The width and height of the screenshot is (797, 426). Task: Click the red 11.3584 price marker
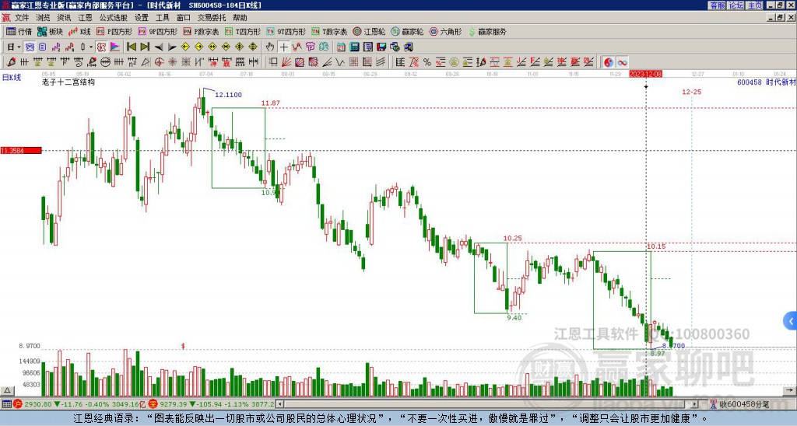click(x=21, y=150)
